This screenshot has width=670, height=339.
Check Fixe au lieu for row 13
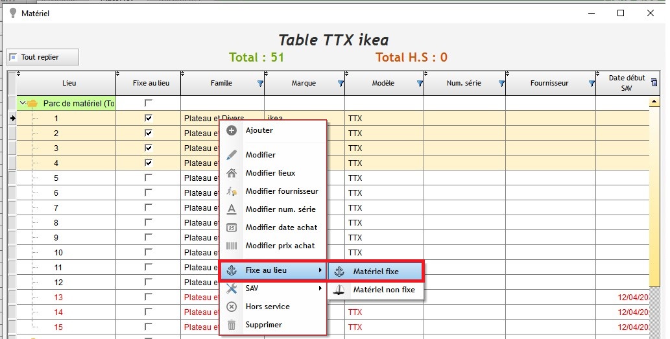[149, 297]
